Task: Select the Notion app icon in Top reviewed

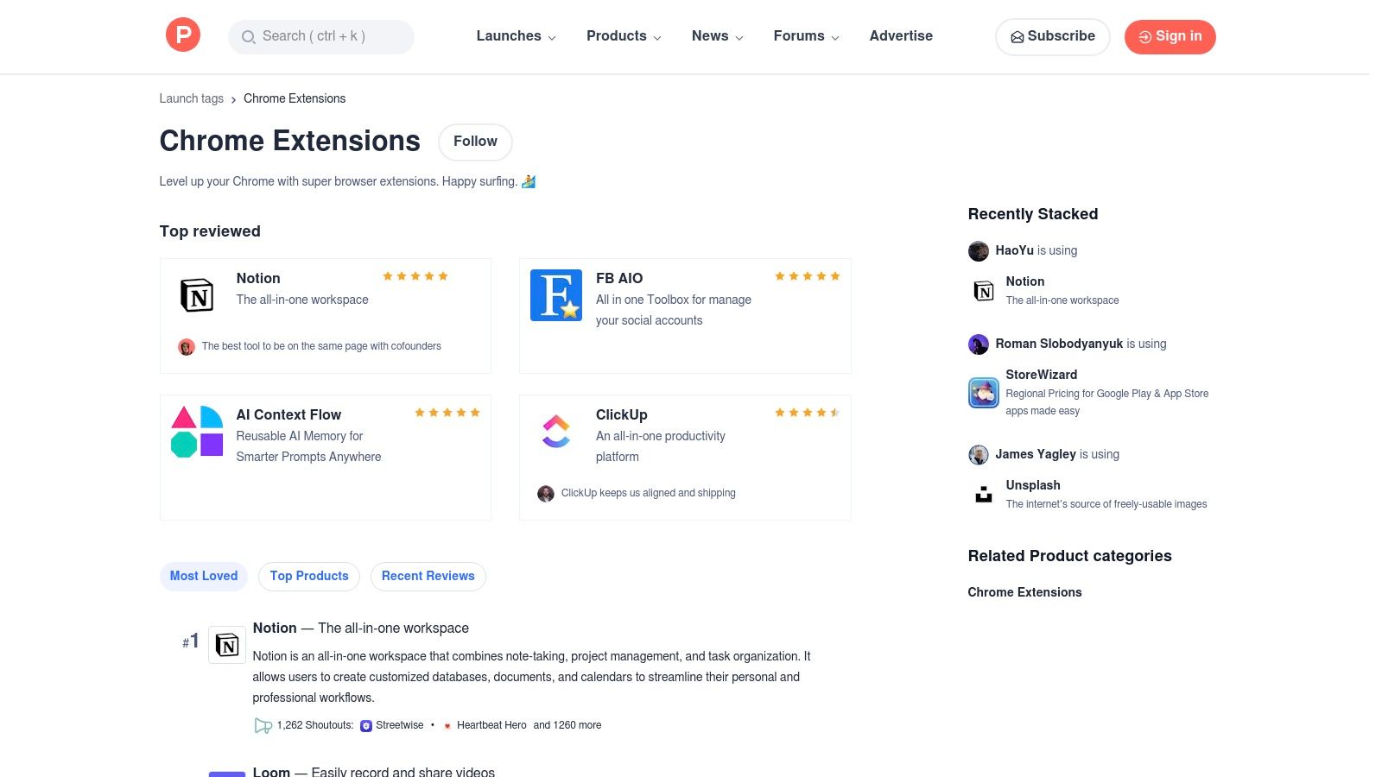Action: (x=197, y=295)
